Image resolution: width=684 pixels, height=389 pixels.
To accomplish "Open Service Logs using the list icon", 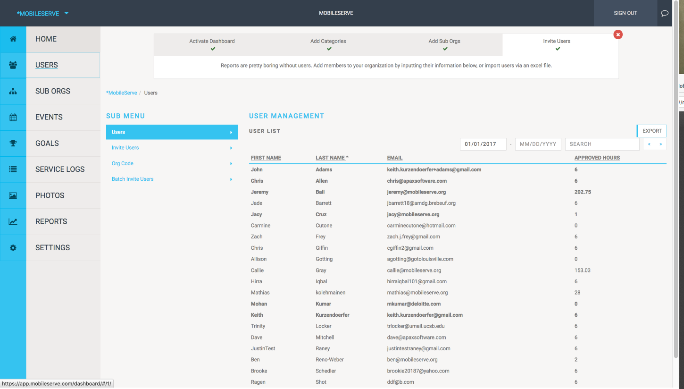I will (x=13, y=169).
